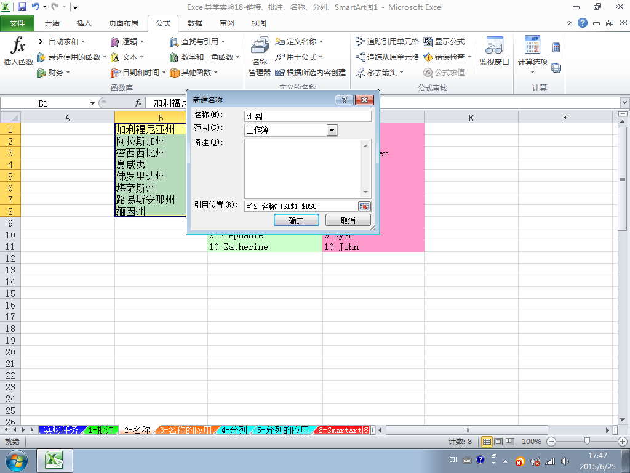The image size is (630, 473).
Task: Open the Windows Start button
Action: (16, 461)
